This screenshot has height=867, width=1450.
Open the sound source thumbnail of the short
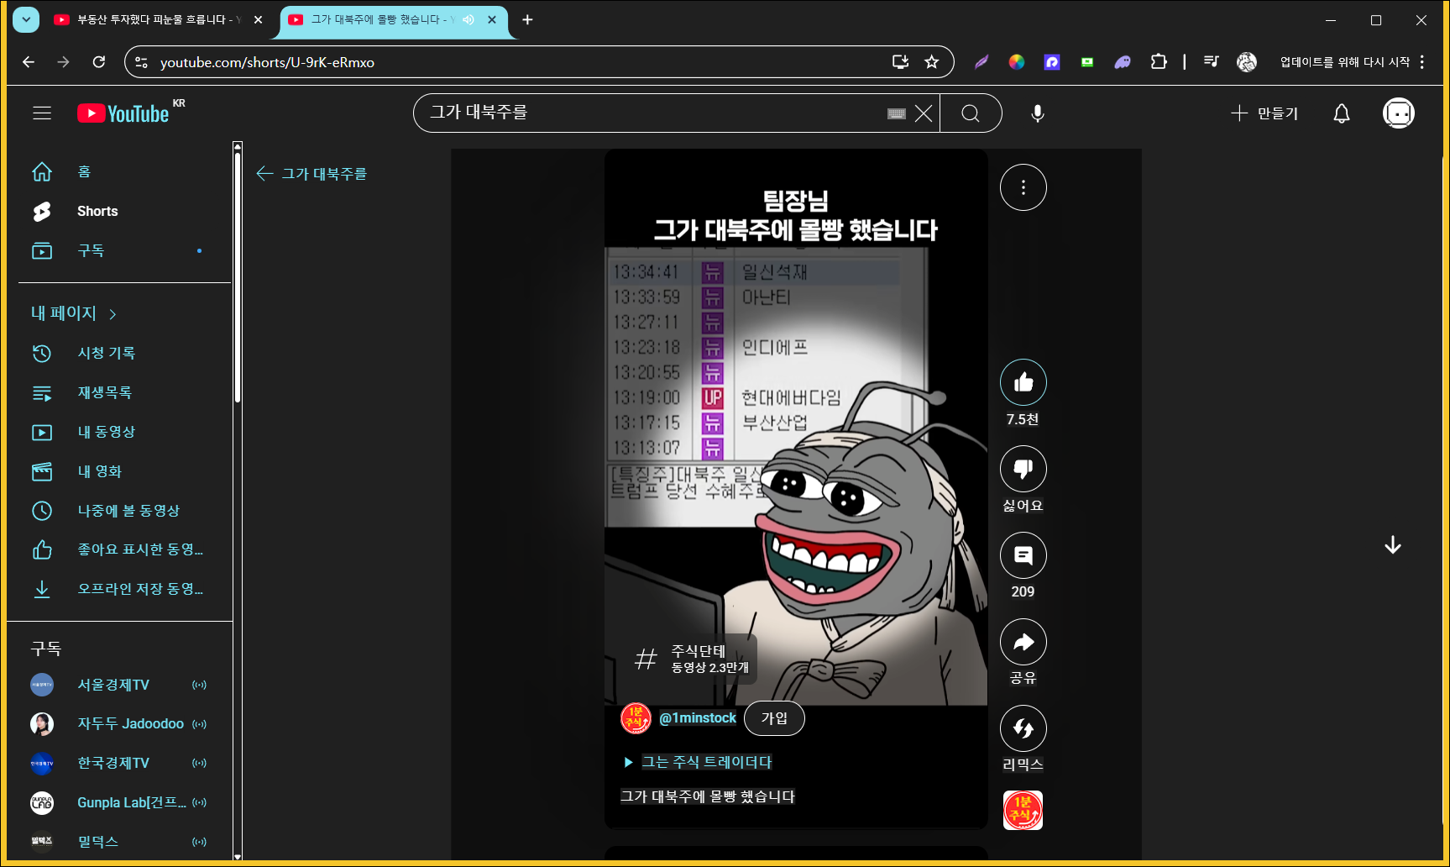tap(1023, 811)
